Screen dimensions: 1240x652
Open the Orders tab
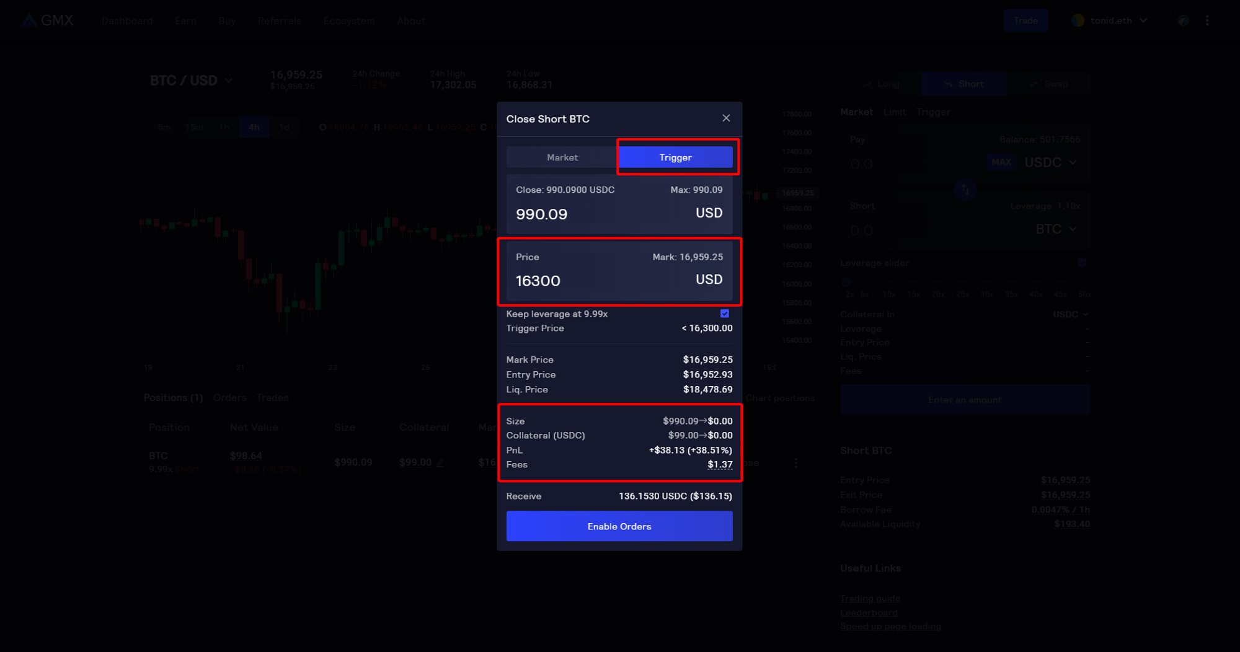(230, 398)
